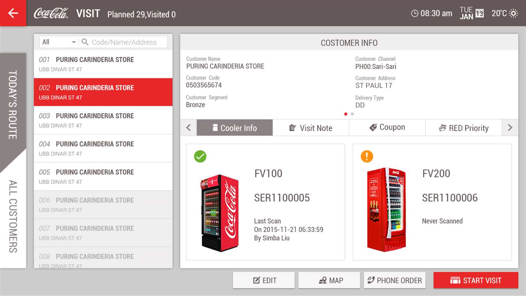Click the 20°C temperature reading
The height and width of the screenshot is (296, 526).
pyautogui.click(x=499, y=14)
